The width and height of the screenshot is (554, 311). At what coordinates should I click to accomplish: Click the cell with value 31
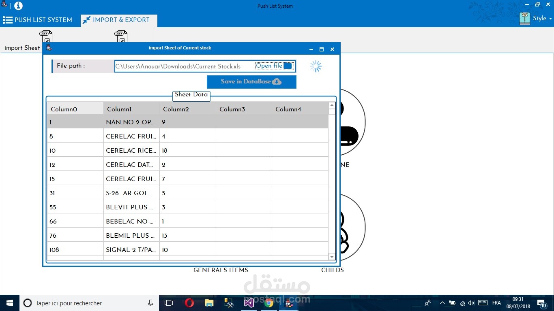pos(75,193)
